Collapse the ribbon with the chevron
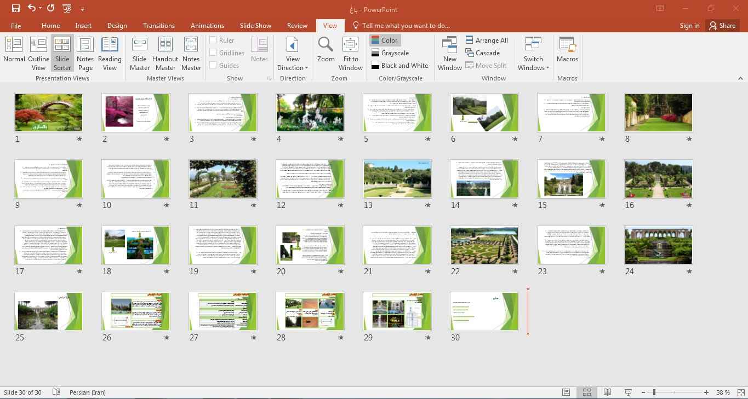This screenshot has width=748, height=399. coord(740,79)
